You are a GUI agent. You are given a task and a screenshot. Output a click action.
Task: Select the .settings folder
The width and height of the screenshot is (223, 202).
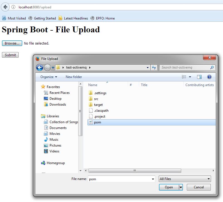[x=97, y=93]
